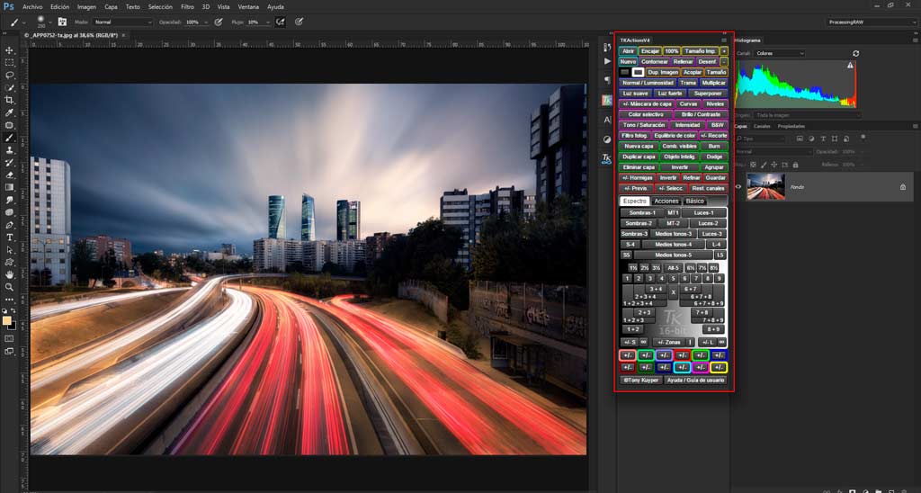921x493 pixels.
Task: Open the Filtro menu
Action: click(x=187, y=7)
